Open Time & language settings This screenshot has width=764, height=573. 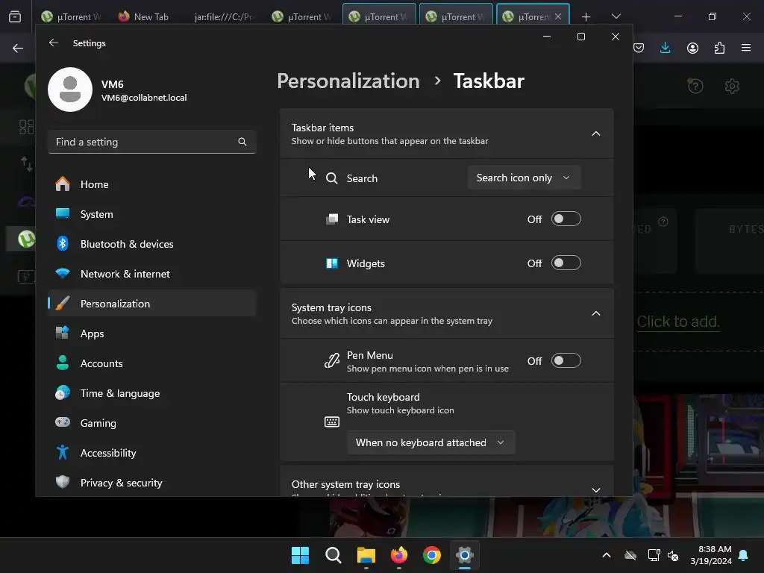point(151,393)
